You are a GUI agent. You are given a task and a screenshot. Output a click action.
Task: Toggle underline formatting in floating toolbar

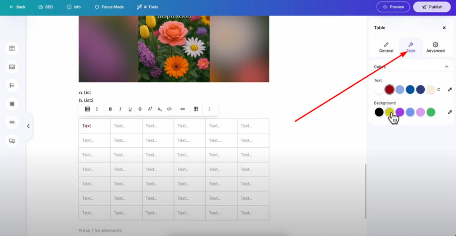coord(130,109)
